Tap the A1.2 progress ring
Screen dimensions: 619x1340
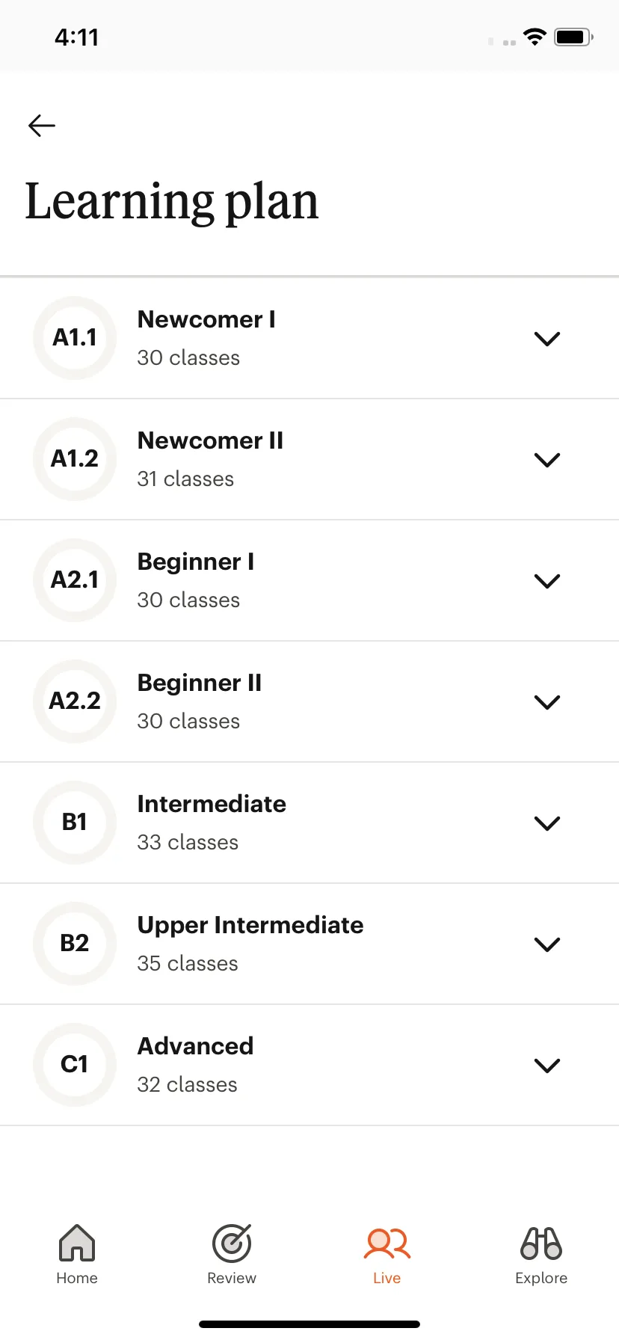pyautogui.click(x=75, y=459)
